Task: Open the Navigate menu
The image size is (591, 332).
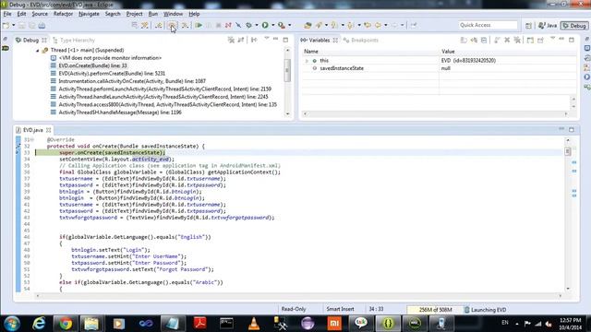Action: 89,14
